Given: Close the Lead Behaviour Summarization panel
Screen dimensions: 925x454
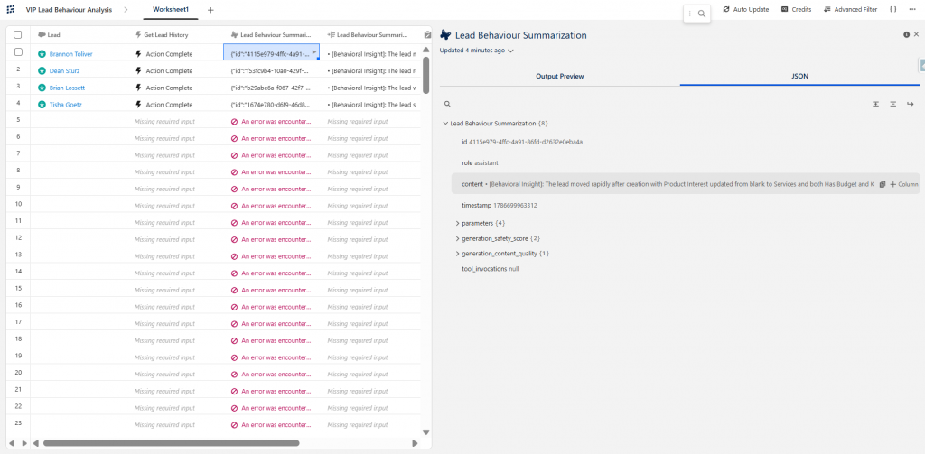Looking at the screenshot, I should click(x=916, y=35).
